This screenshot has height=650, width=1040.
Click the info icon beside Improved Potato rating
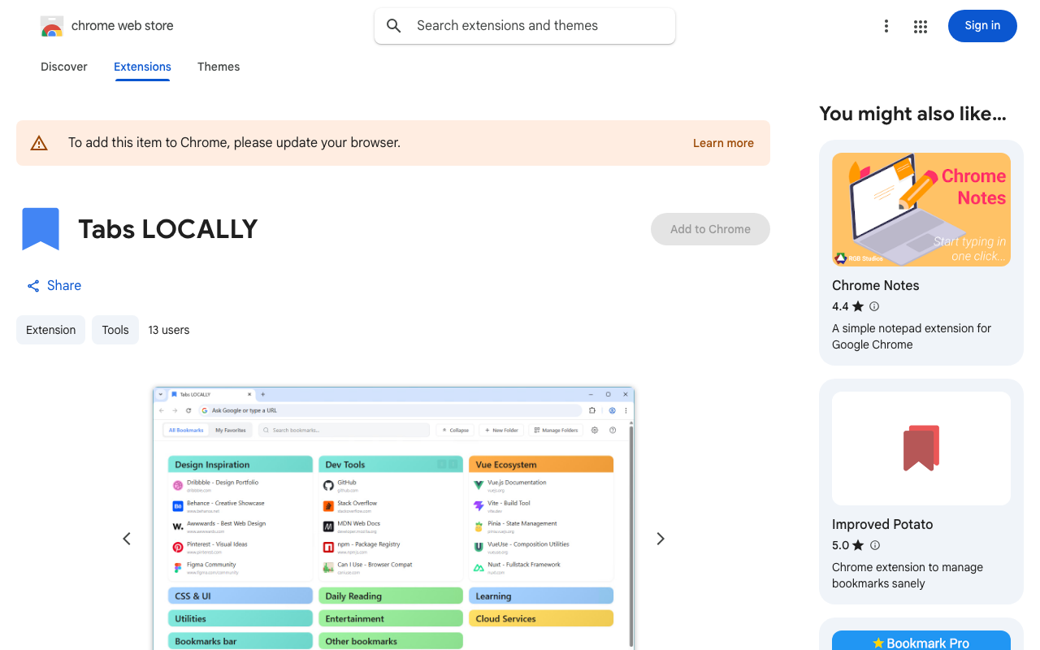(x=874, y=545)
